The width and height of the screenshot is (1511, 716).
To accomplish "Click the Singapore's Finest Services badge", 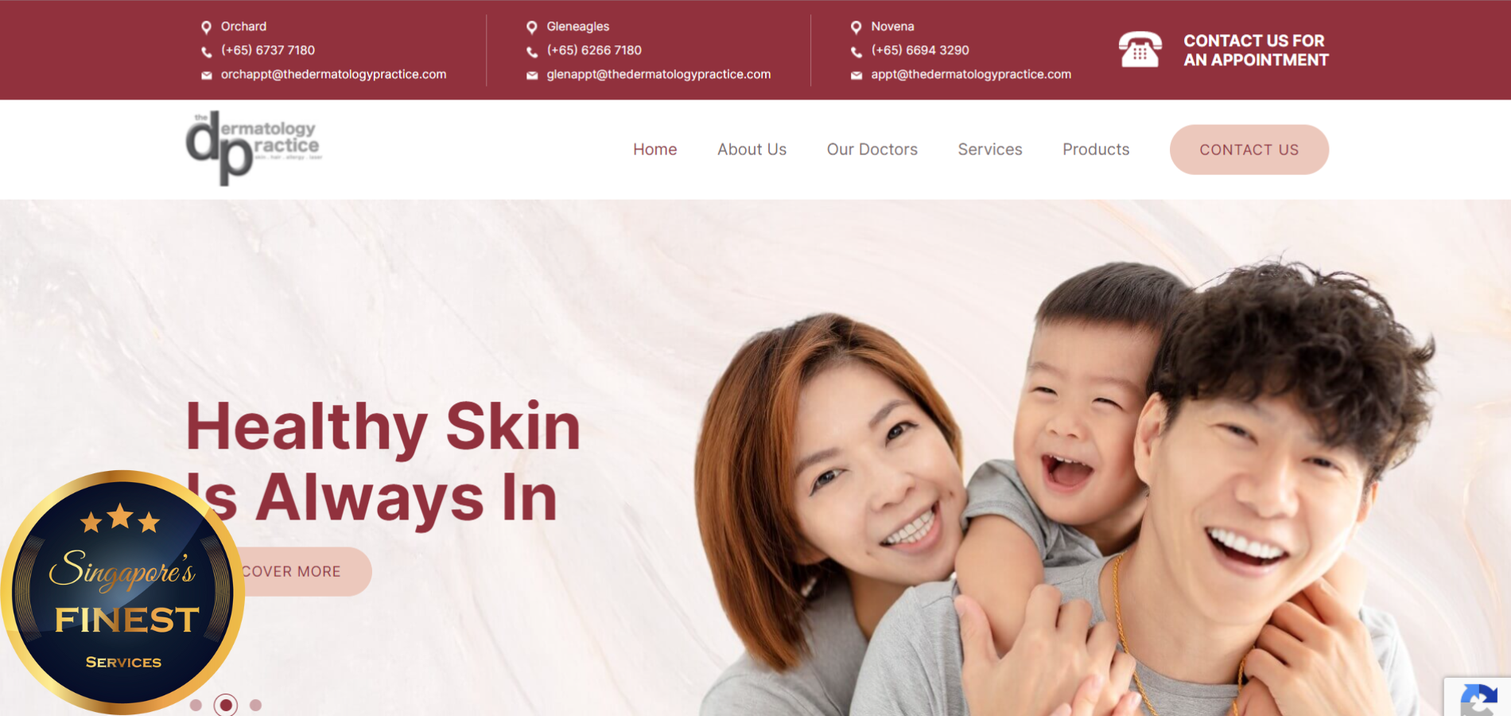I will [x=122, y=593].
